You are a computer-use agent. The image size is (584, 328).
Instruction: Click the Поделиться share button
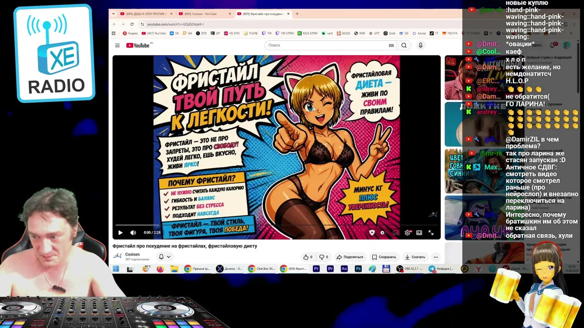pos(350,257)
